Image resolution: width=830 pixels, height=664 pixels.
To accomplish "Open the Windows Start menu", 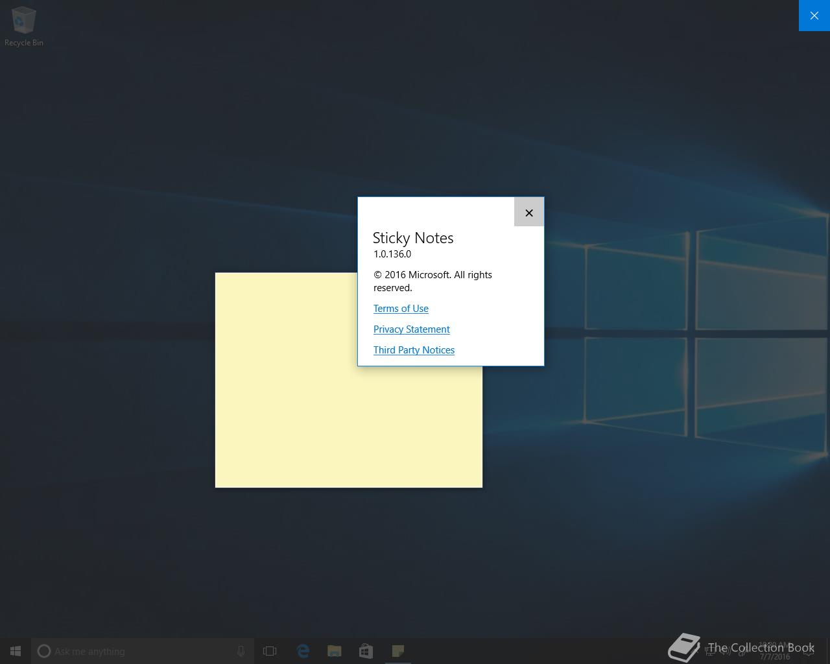I will click(x=16, y=651).
